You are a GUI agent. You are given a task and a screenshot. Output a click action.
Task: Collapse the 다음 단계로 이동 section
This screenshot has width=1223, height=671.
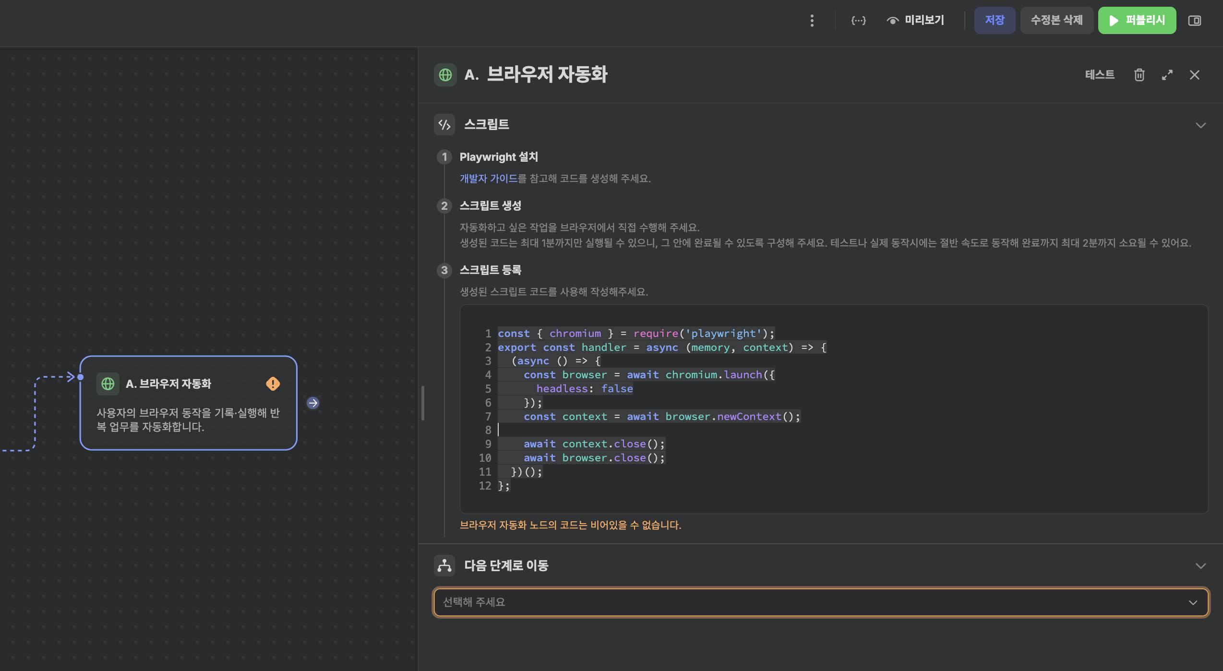tap(1200, 566)
